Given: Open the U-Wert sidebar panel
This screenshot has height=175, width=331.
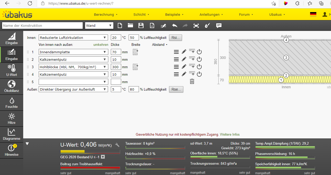Looking at the screenshot, I should (x=12, y=71).
